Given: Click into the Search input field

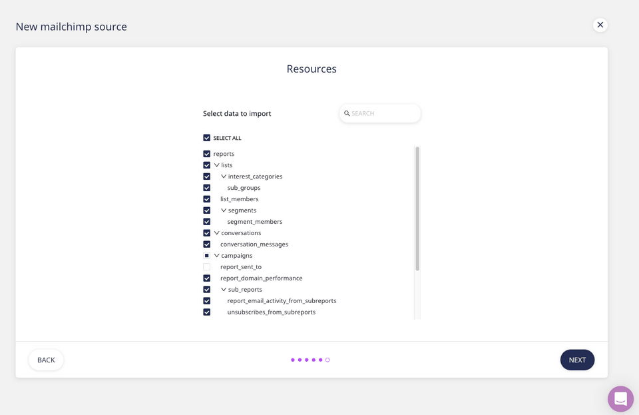Looking at the screenshot, I should click(383, 113).
